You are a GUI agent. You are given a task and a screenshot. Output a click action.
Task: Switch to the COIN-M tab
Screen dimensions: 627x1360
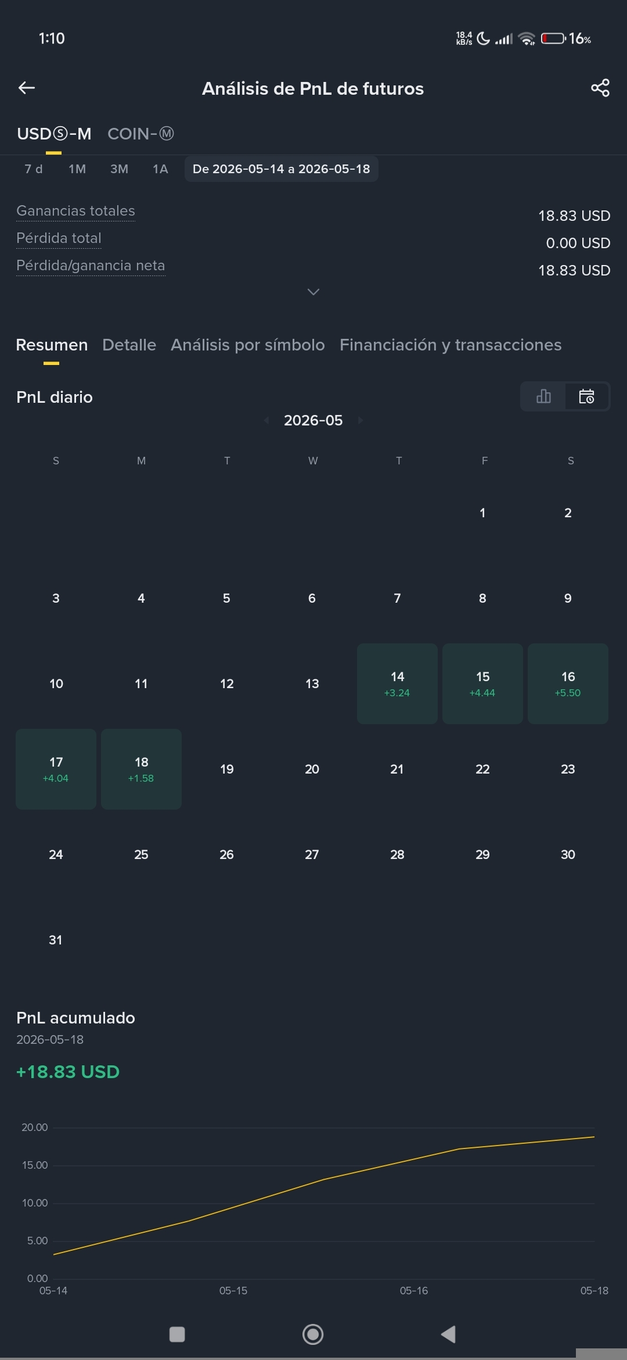[140, 134]
